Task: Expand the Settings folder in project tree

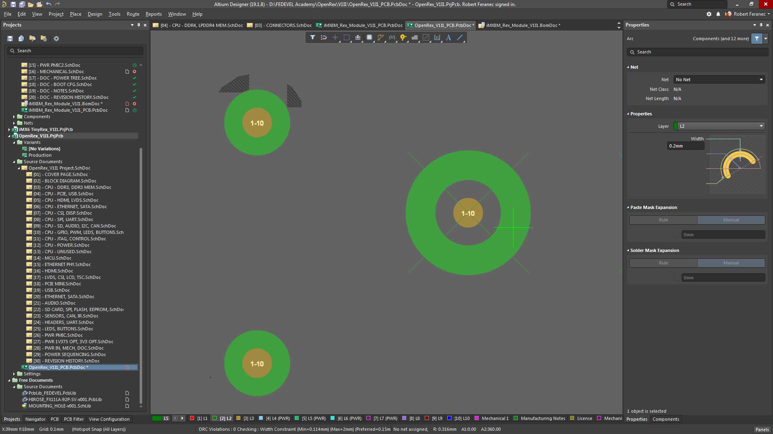Action: [14, 374]
